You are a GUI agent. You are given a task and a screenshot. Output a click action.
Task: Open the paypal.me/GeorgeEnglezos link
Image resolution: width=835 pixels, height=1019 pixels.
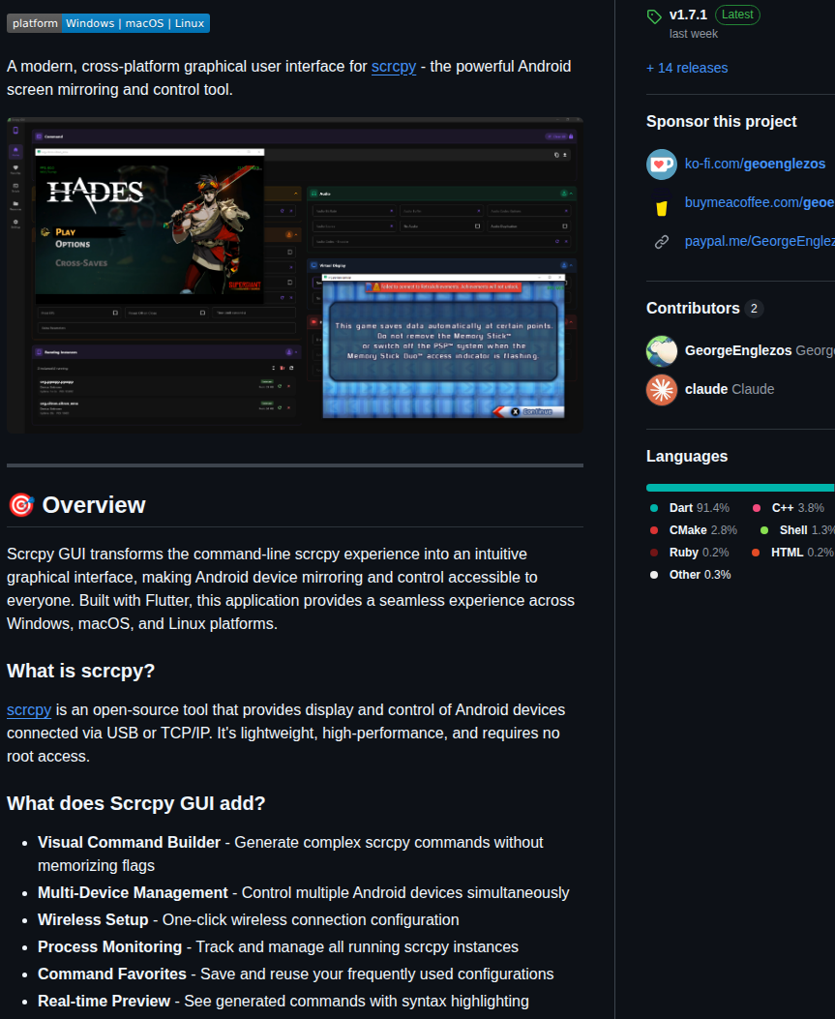[760, 241]
